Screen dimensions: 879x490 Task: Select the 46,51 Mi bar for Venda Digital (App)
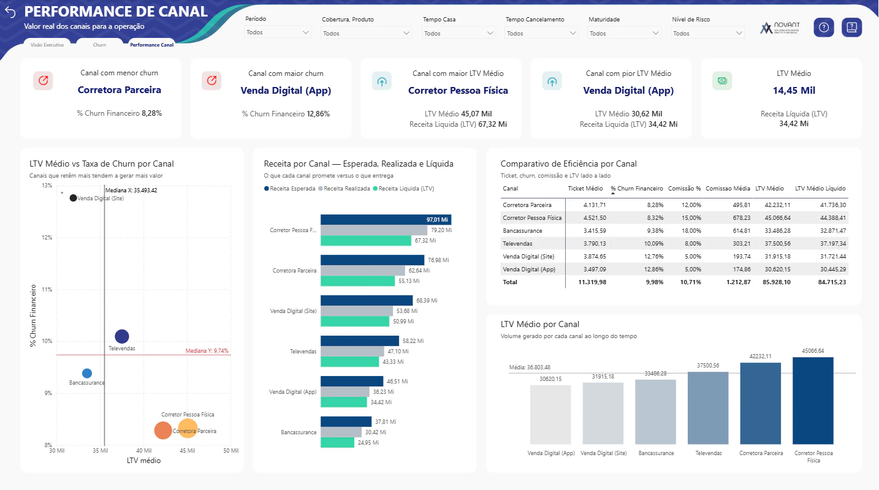click(352, 382)
